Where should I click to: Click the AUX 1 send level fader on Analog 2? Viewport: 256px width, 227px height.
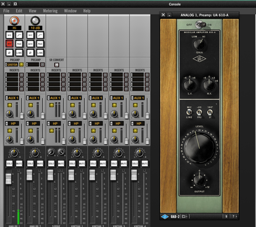click(x=43, y=115)
